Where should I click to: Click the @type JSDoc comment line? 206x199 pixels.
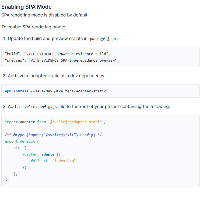[x=53, y=135]
